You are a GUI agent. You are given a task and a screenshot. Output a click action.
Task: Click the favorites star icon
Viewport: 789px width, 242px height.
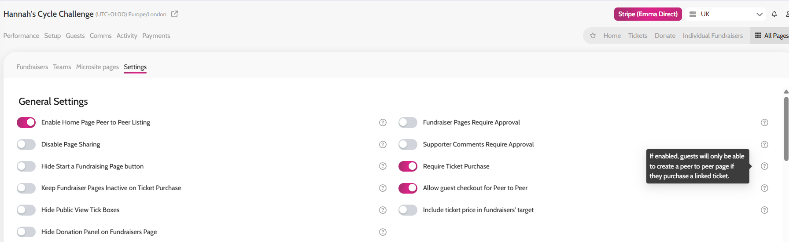pos(593,36)
